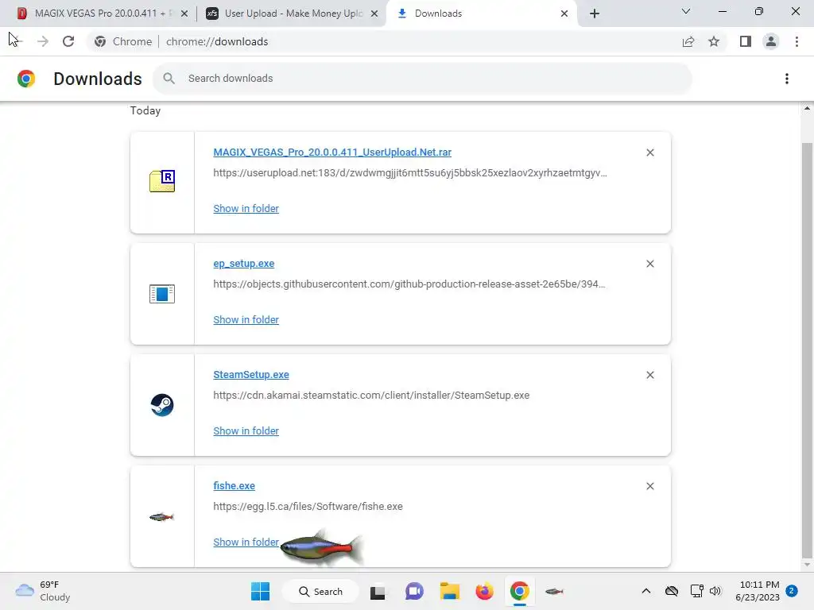Viewport: 814px width, 610px height.
Task: Open MAGIX_VEGAS_Pro_20.0.0.411_UserUpload.Net.rar file link
Action: [332, 152]
